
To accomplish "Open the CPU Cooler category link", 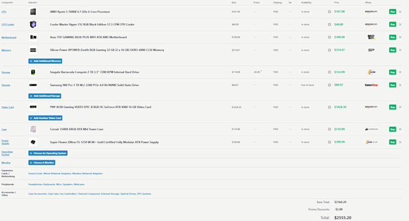I will (8, 25).
